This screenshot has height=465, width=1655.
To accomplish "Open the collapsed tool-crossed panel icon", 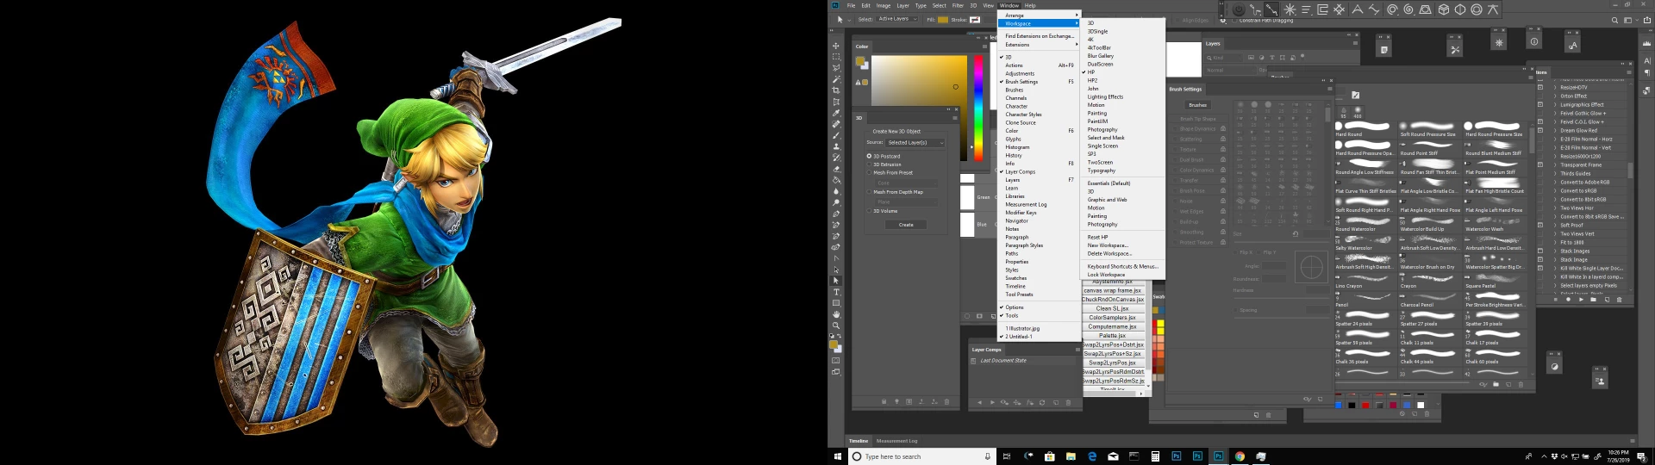I will 1455,50.
